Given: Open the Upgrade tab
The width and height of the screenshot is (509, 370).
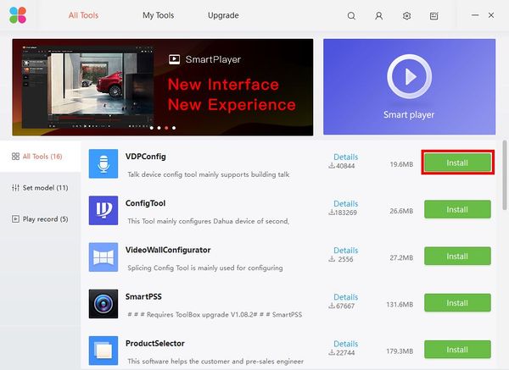Looking at the screenshot, I should [223, 15].
